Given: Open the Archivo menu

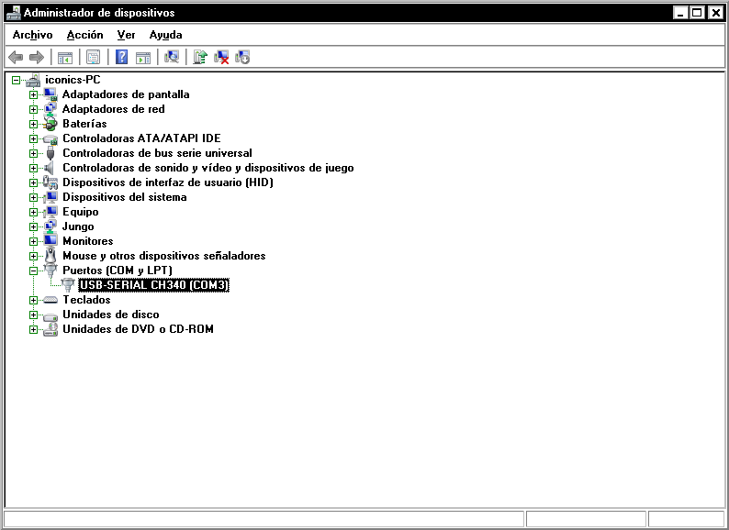Looking at the screenshot, I should click(x=32, y=35).
